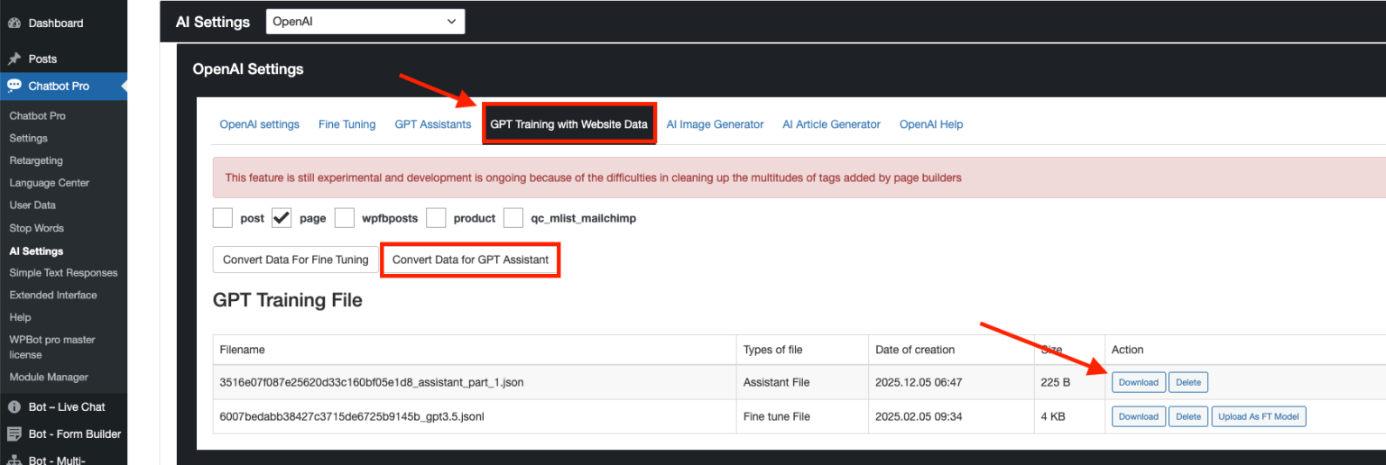Switch to AI Article Generator tab
The height and width of the screenshot is (465, 1386).
click(832, 124)
